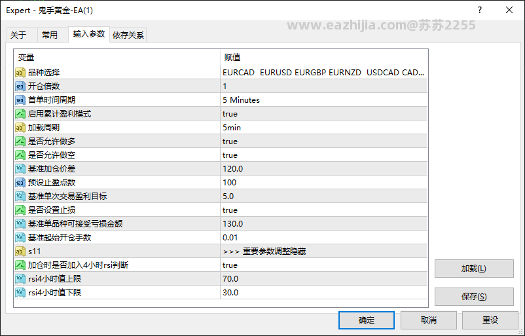The height and width of the screenshot is (336, 525).
Task: Click the boolean icon beside 加仓时是否加入4小时rsi判断
Action: [20, 265]
